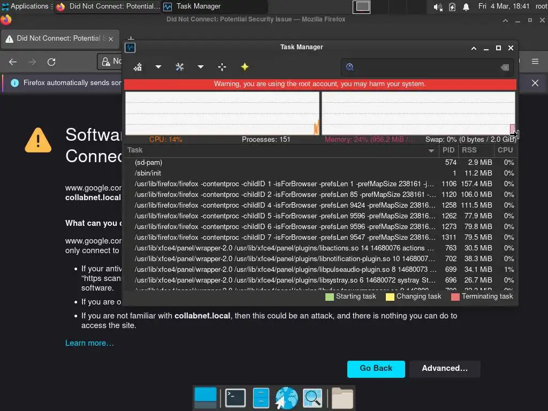
Task: Click the Firefox Back arrow
Action: (x=13, y=62)
